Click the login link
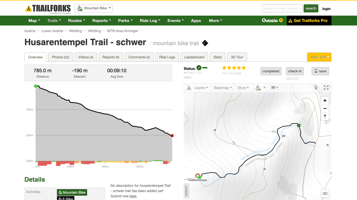 [326, 9]
